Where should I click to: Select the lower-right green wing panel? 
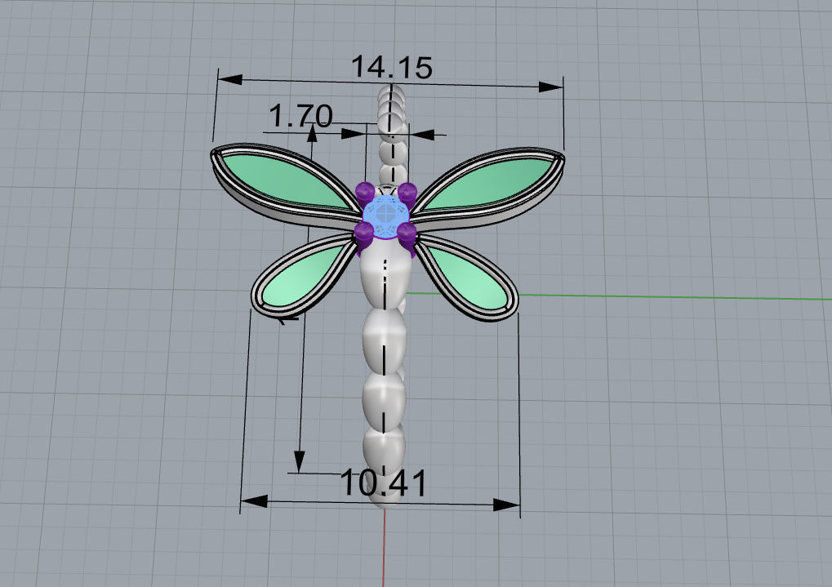tap(467, 278)
